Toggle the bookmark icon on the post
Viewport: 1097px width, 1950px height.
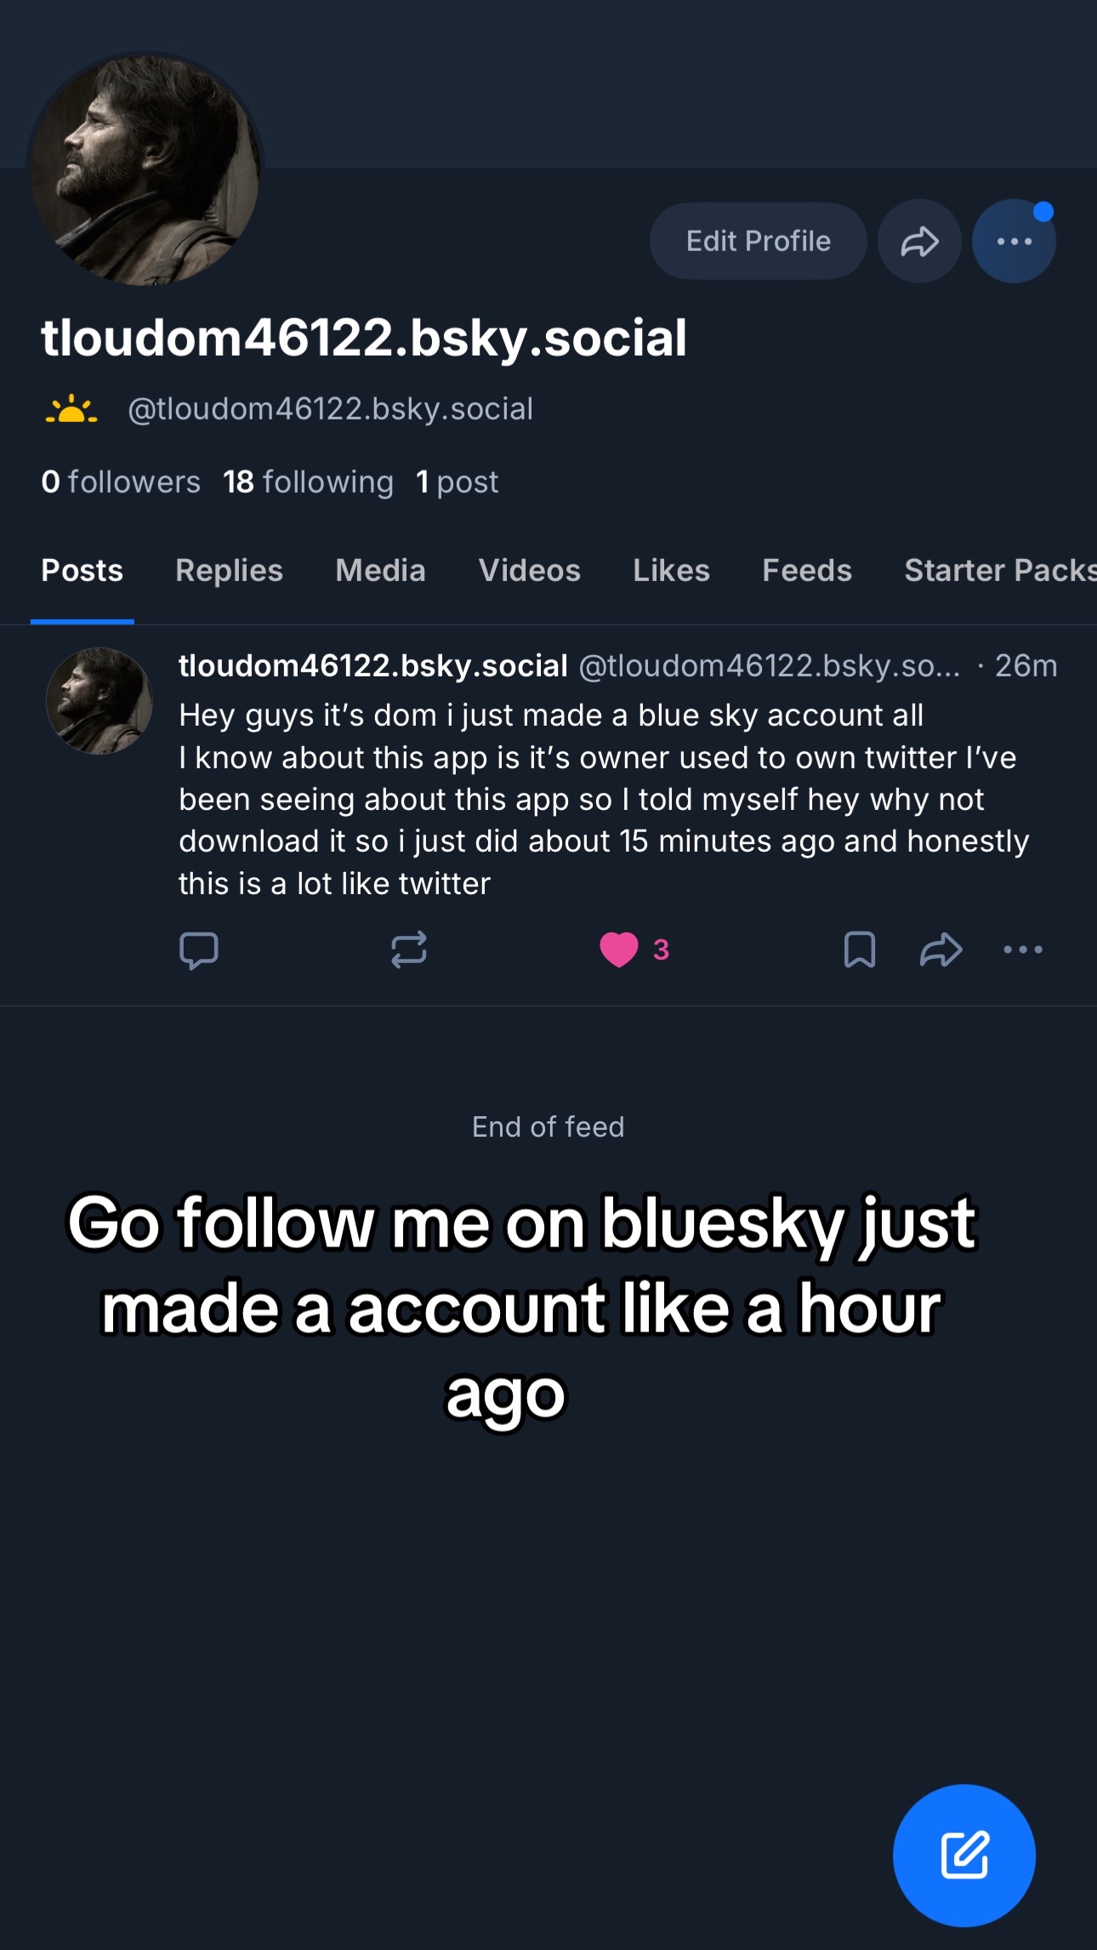click(x=860, y=949)
